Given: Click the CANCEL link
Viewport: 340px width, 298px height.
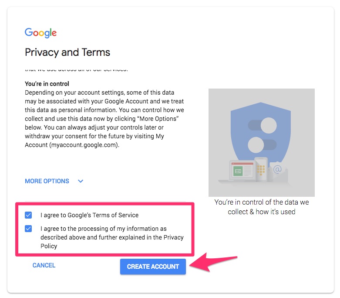Looking at the screenshot, I should 44,265.
